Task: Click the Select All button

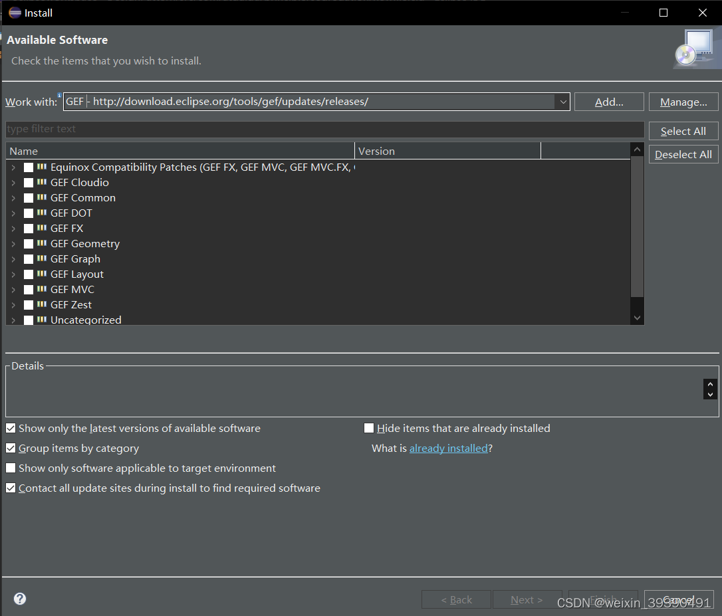Action: (683, 131)
